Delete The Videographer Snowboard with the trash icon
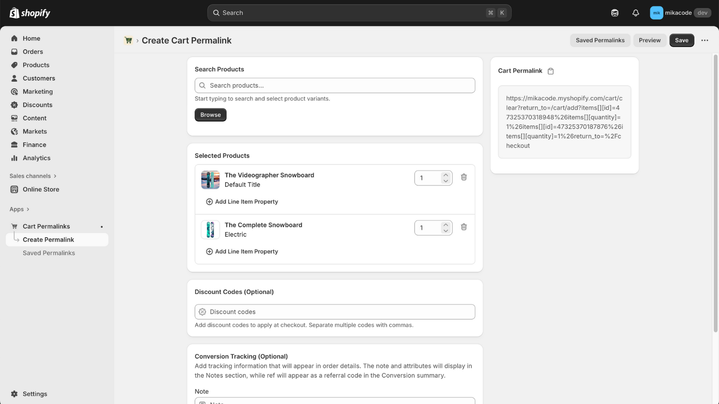This screenshot has height=404, width=719. point(463,177)
